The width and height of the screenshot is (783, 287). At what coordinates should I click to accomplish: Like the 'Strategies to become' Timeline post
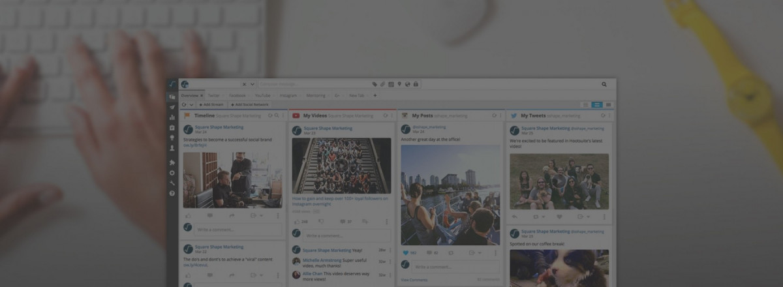click(x=189, y=215)
